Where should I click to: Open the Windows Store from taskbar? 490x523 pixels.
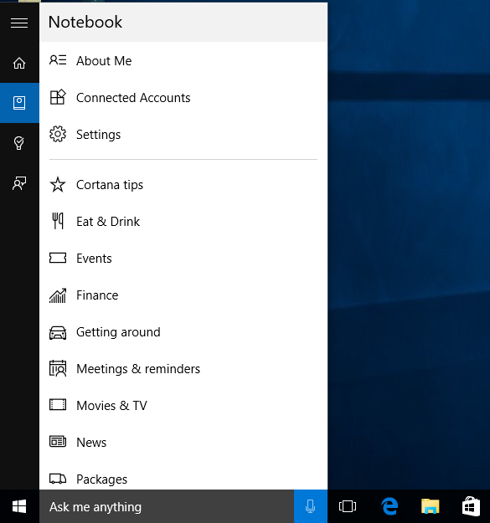471,506
